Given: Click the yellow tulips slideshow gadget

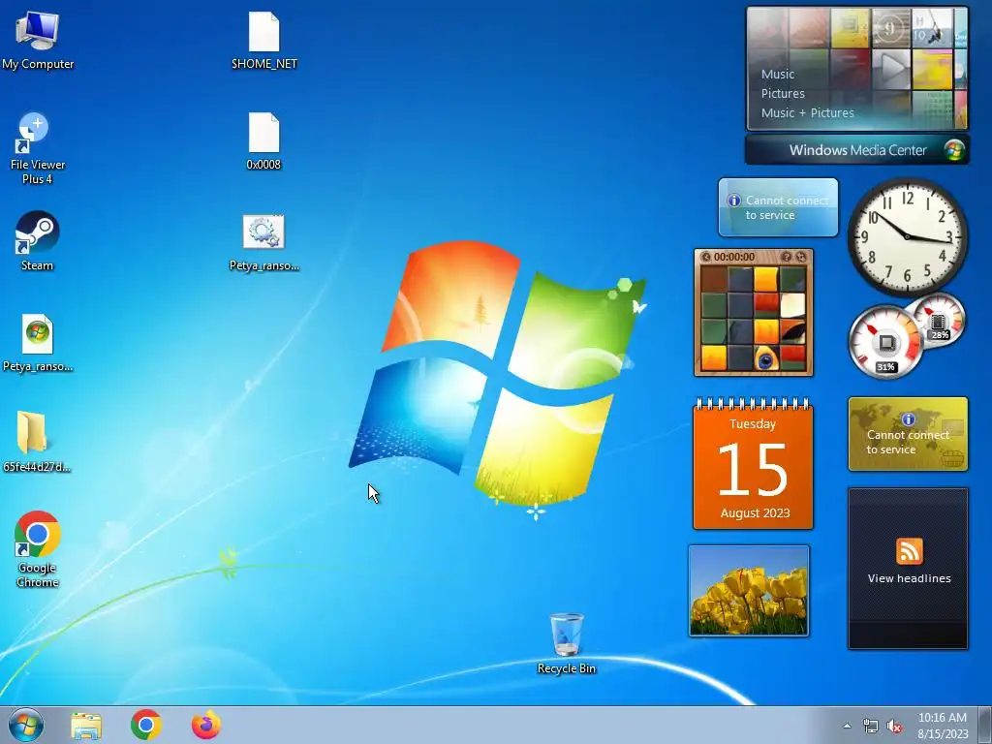Looking at the screenshot, I should tap(749, 591).
